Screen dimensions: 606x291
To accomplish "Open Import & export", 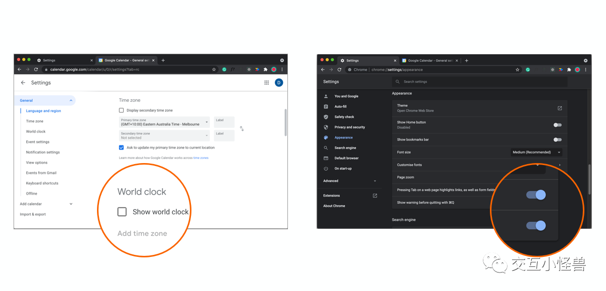I will click(33, 214).
